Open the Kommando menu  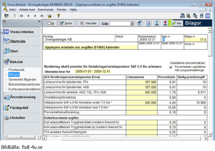tap(45, 10)
